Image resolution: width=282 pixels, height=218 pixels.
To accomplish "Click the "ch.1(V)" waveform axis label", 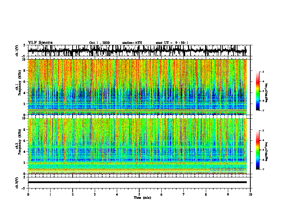I will click(17, 51).
